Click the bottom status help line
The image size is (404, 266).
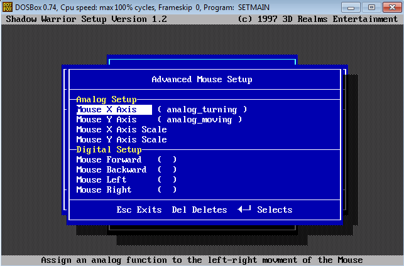pos(202,260)
